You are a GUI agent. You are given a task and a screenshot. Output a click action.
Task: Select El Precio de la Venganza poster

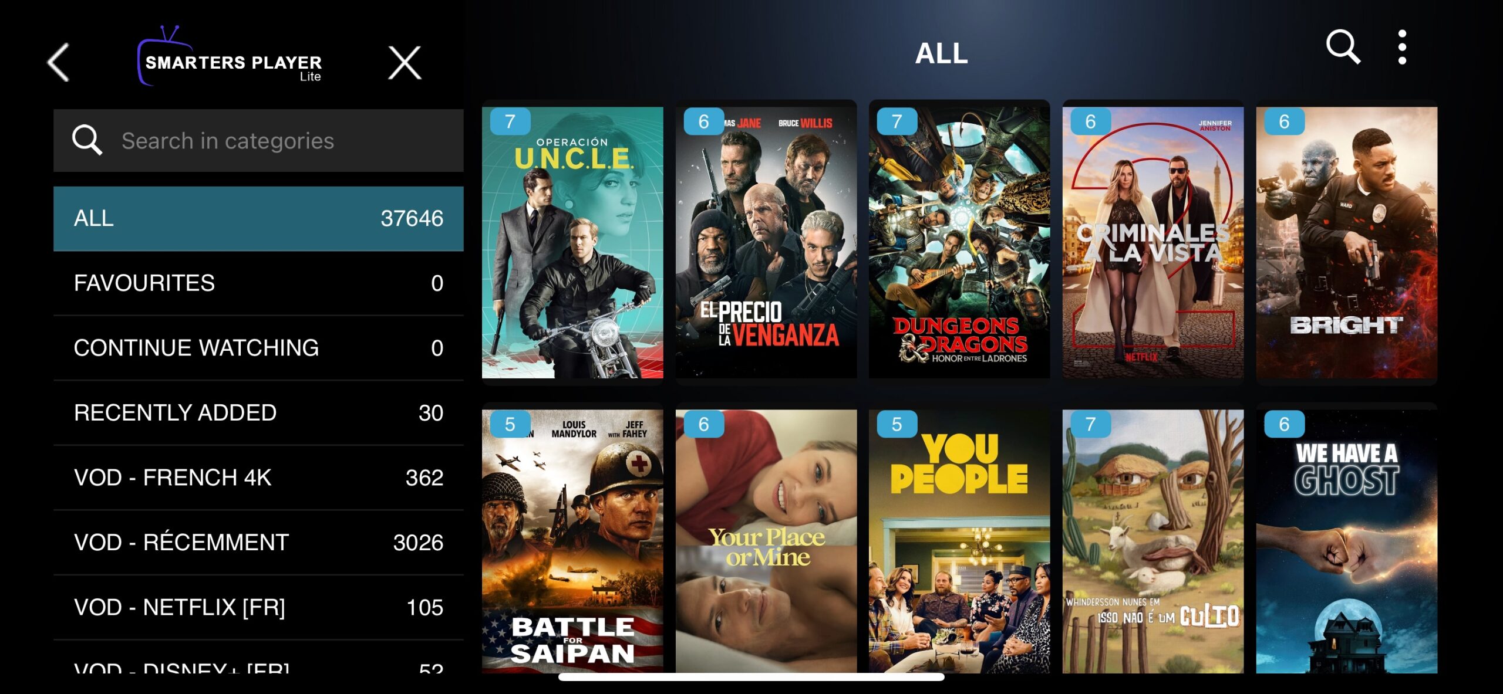tap(766, 242)
